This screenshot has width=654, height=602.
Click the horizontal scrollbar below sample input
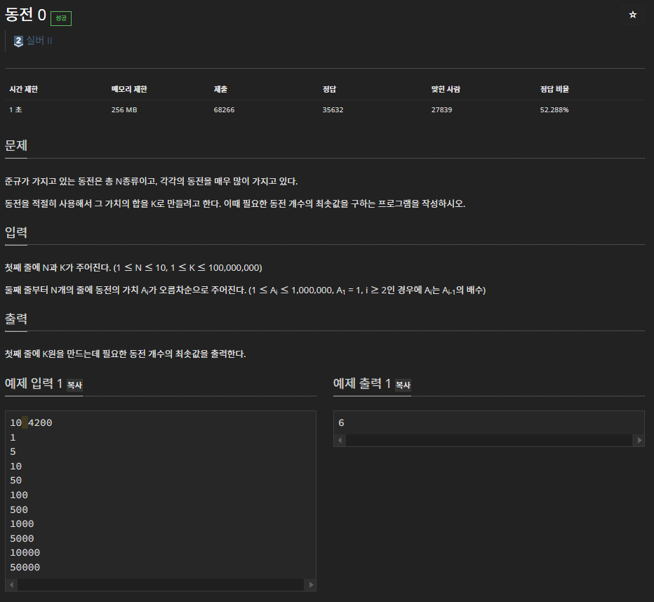tap(161, 584)
